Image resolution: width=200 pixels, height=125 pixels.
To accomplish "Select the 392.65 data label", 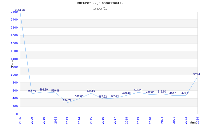I will 79,96.
